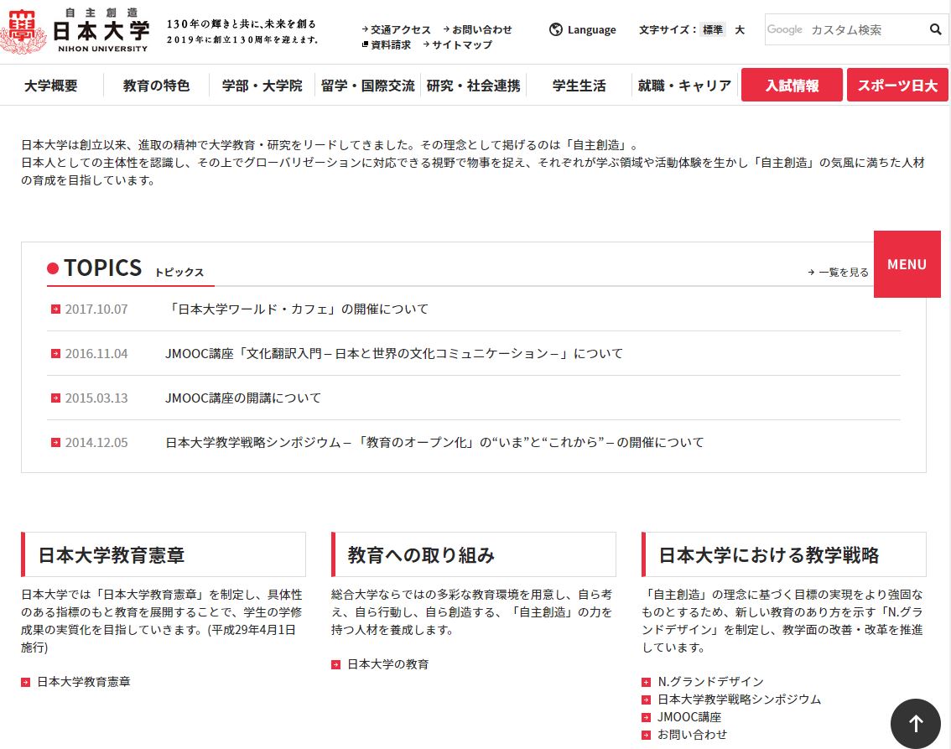Click the 日本大学 NIHON UNIVERSITY wordmark

point(101,30)
